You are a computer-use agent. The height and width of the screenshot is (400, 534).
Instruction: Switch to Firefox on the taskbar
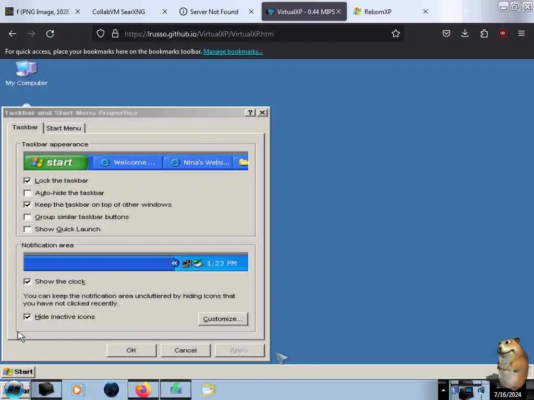(143, 390)
